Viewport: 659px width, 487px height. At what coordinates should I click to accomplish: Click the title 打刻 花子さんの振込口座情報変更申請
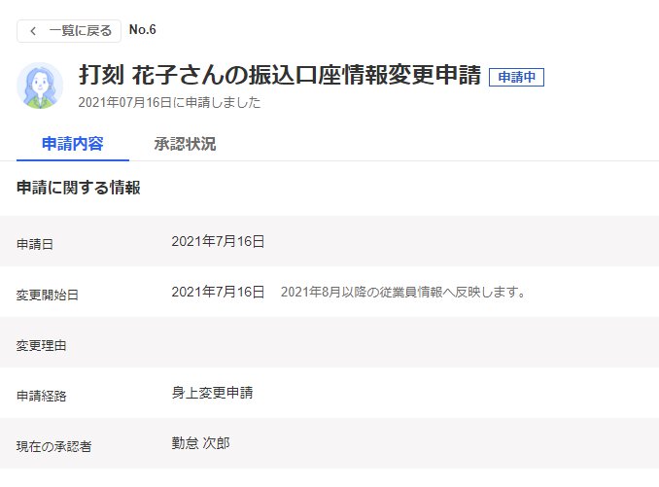click(x=280, y=75)
